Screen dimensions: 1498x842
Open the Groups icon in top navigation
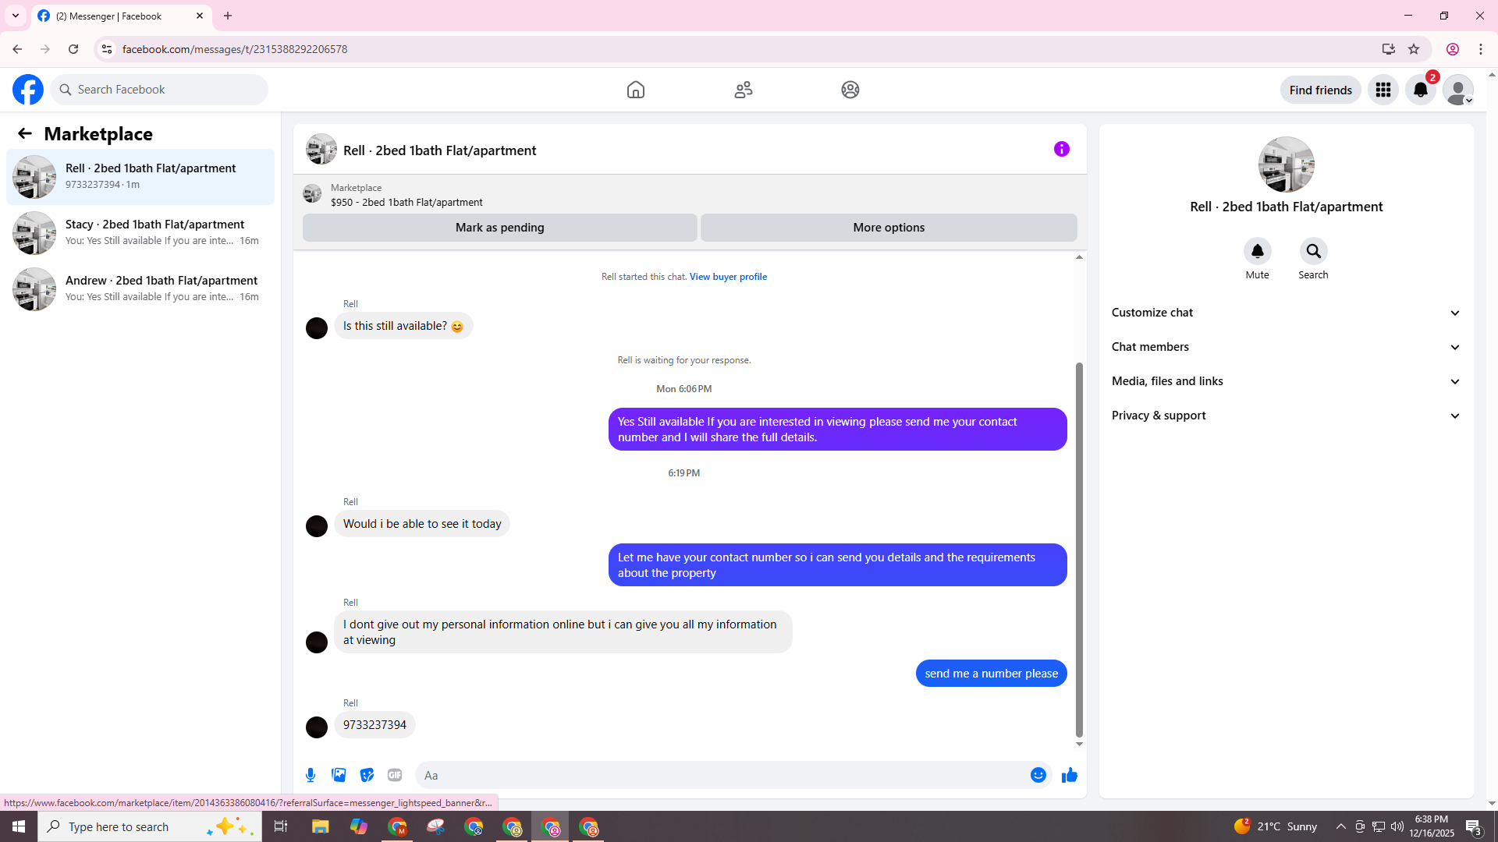coord(850,90)
